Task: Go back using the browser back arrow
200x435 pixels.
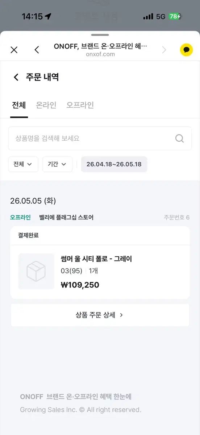Action: 37,50
